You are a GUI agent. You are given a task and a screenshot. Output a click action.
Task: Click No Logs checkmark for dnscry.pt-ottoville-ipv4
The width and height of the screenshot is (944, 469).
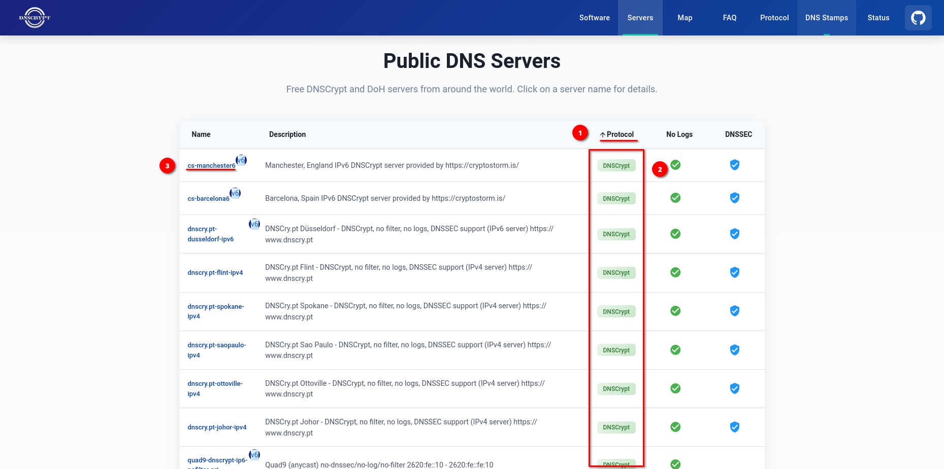675,388
